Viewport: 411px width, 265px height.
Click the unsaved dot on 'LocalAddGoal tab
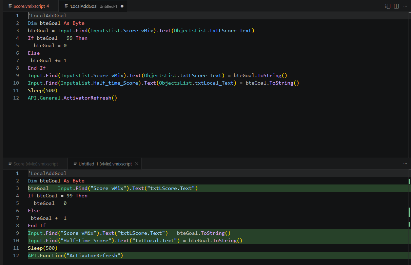(x=122, y=6)
